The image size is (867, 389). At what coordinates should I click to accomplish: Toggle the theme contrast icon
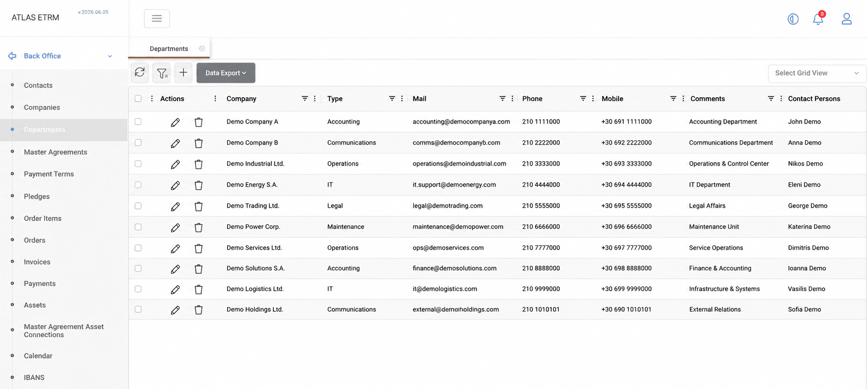[793, 19]
